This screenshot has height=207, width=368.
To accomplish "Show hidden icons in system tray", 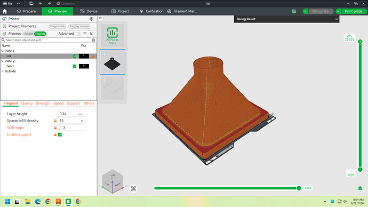I will [325, 202].
